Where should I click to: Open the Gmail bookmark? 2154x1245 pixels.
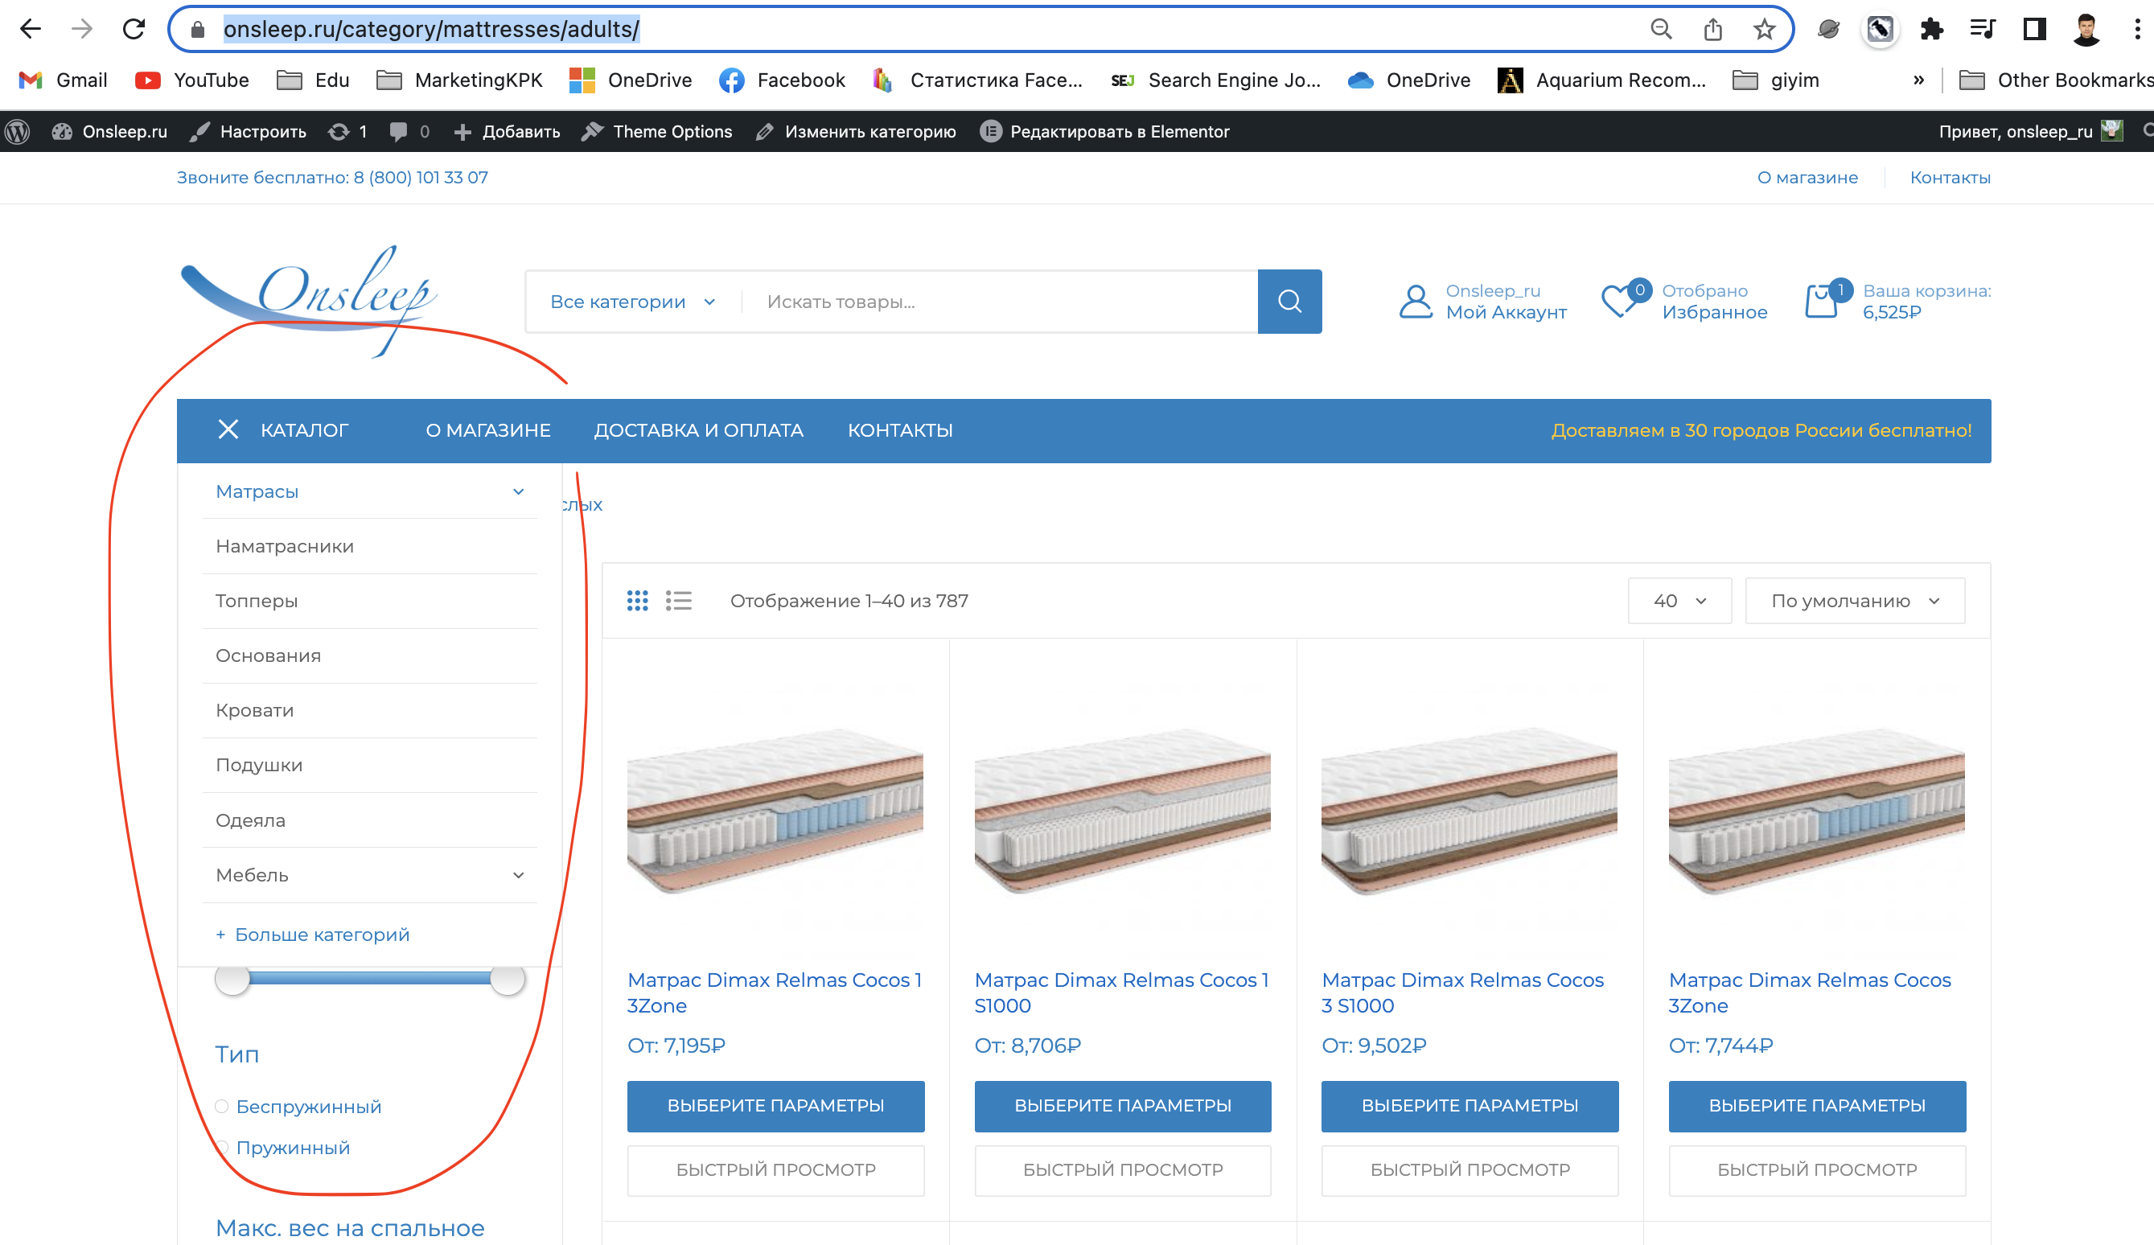[x=64, y=80]
